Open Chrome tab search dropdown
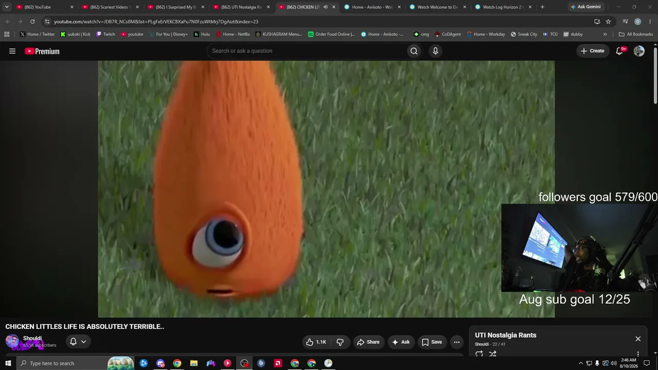This screenshot has height=370, width=658. (7, 7)
